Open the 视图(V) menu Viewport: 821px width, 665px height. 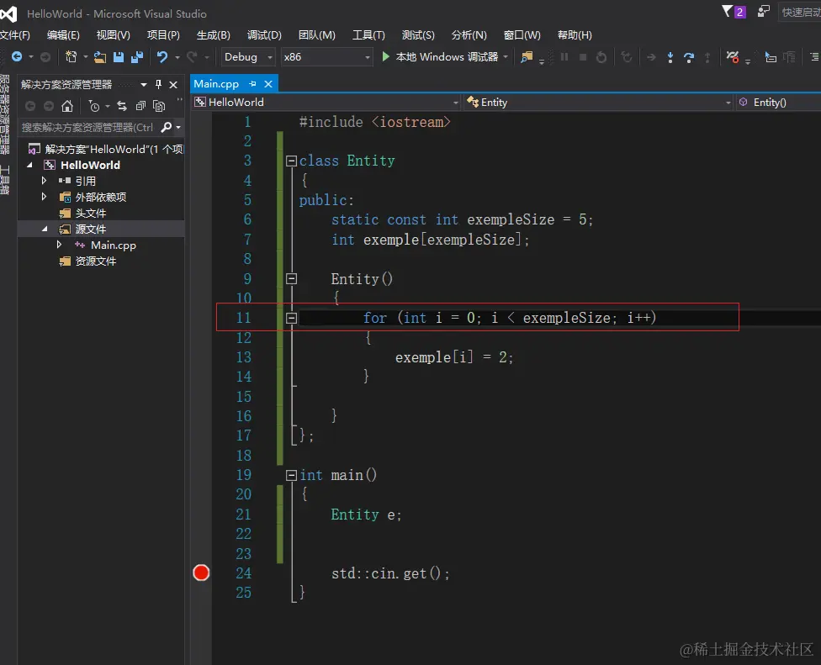pyautogui.click(x=113, y=34)
